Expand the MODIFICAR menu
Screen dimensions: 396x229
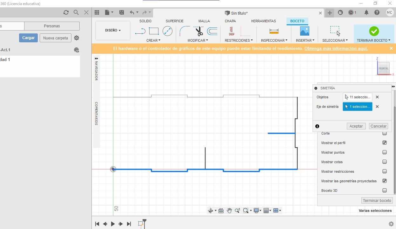pyautogui.click(x=198, y=40)
